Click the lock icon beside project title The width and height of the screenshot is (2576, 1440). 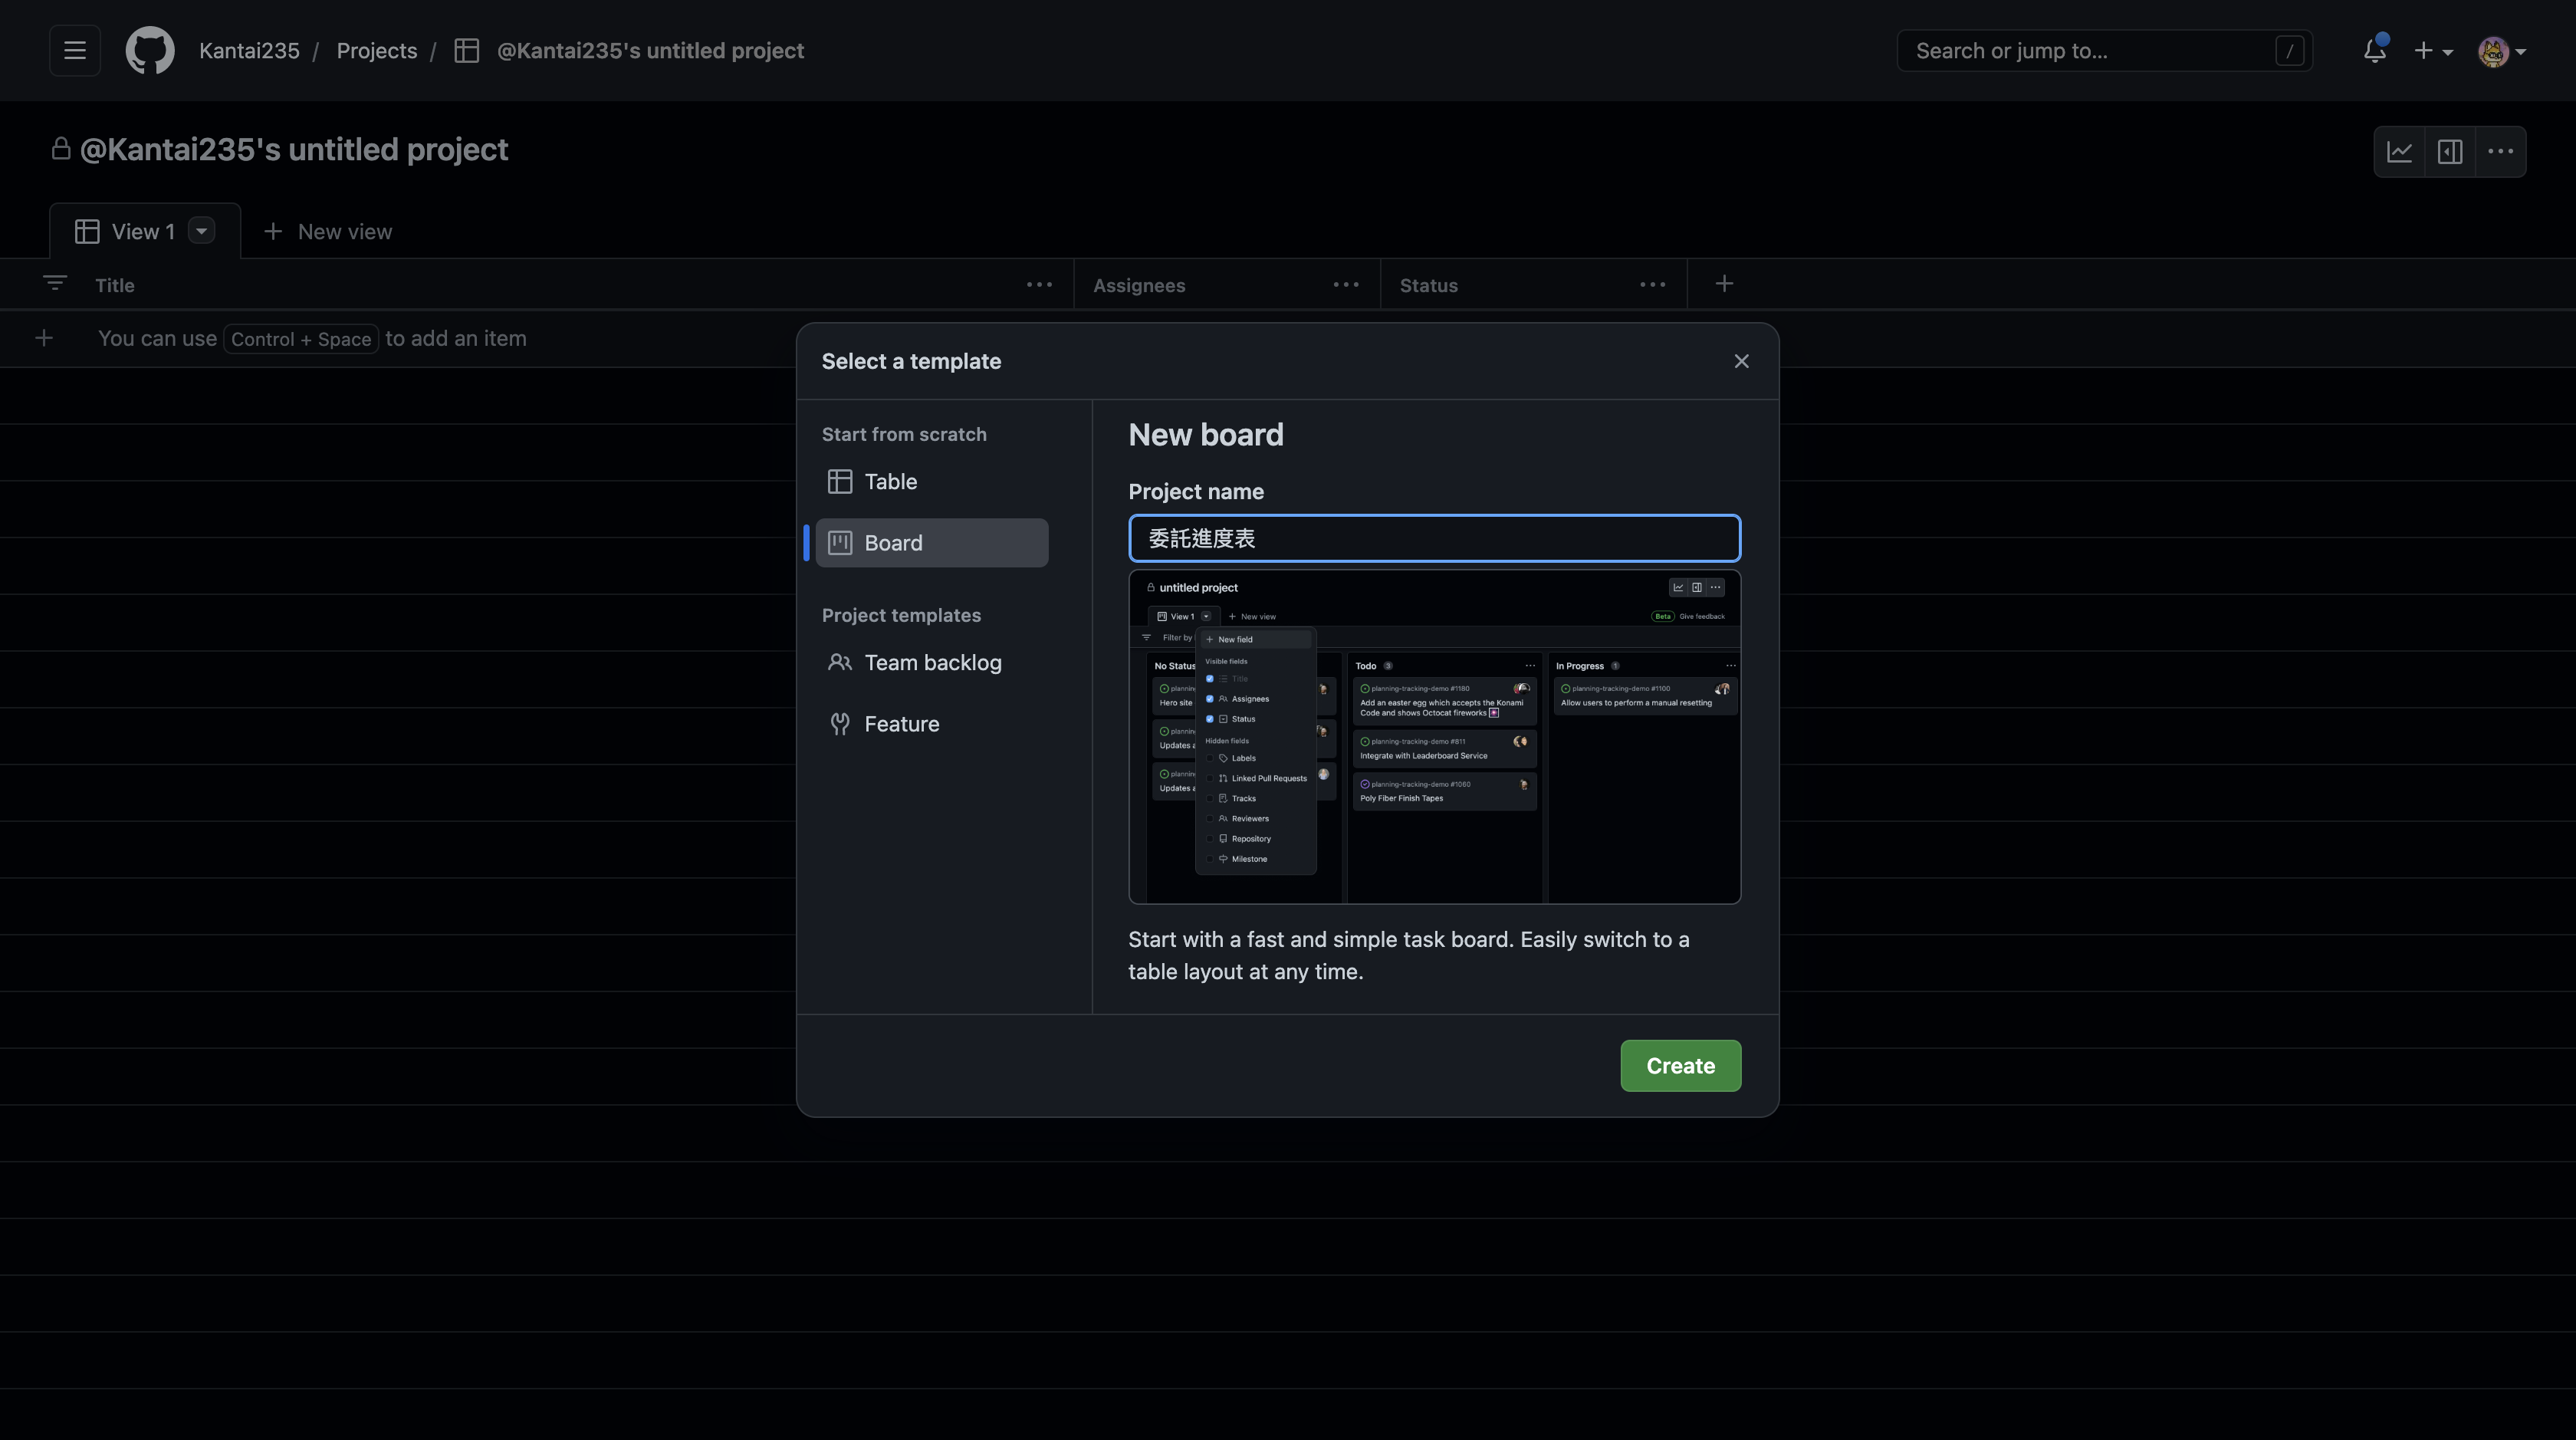pyautogui.click(x=61, y=148)
